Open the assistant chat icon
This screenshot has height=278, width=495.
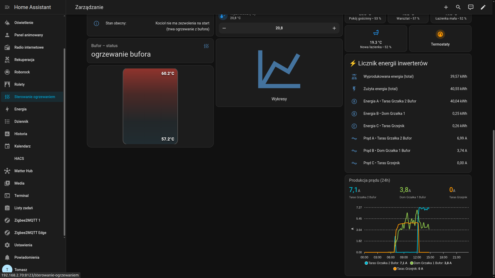point(471,7)
